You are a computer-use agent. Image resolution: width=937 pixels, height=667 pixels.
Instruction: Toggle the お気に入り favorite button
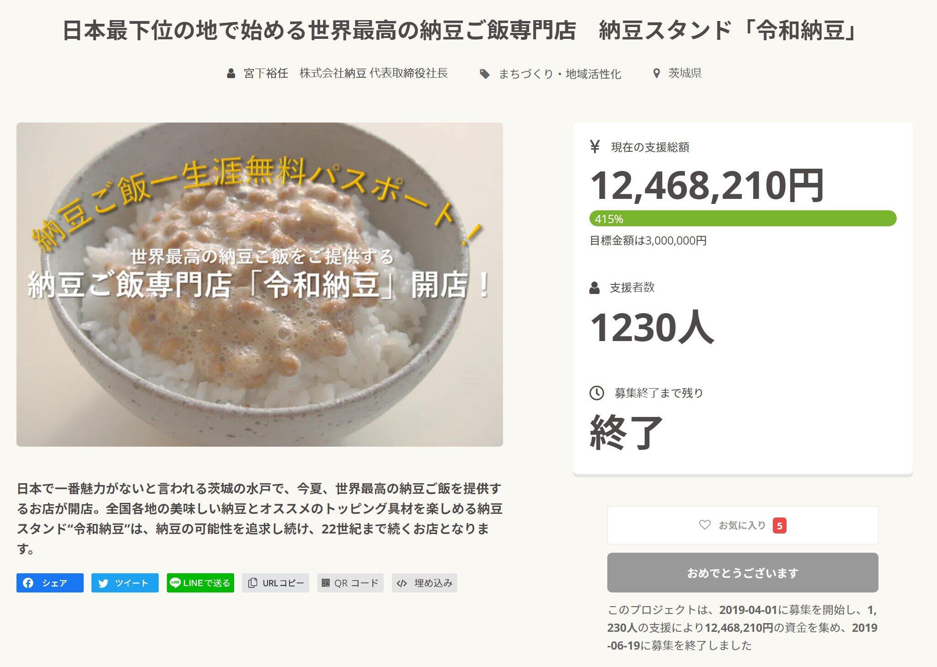tap(742, 525)
